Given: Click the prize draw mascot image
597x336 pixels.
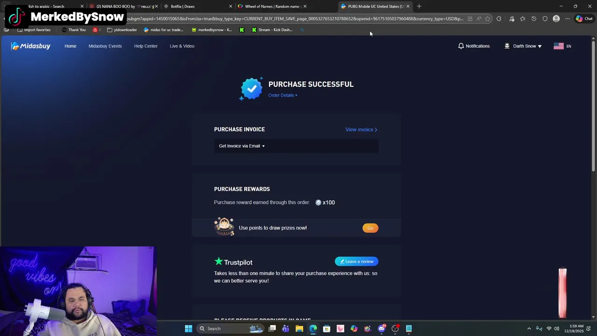Looking at the screenshot, I should pyautogui.click(x=224, y=227).
